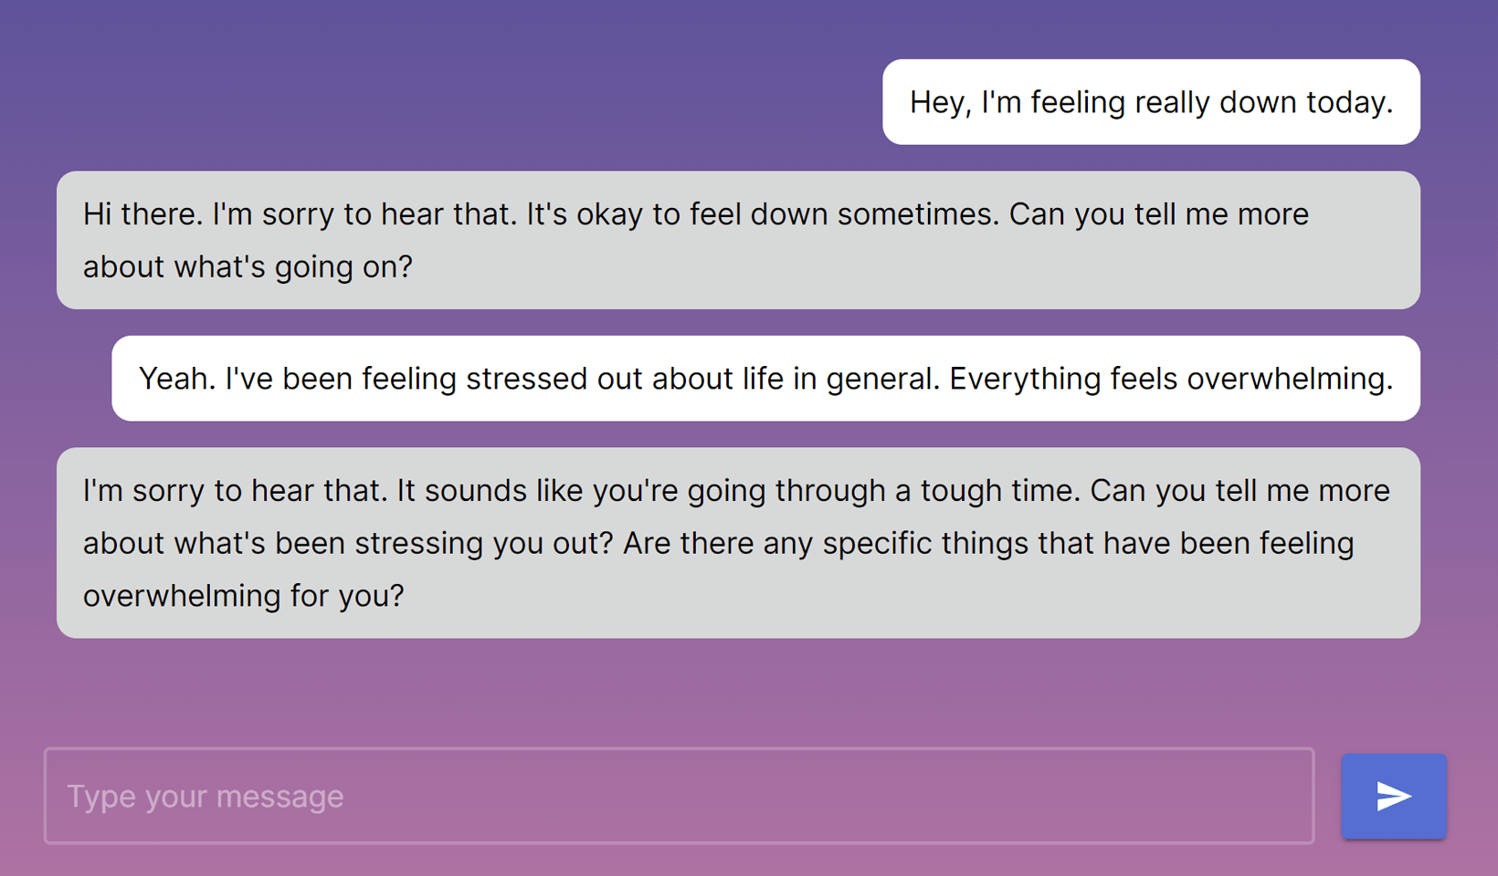
Task: Click the text "about what's going on?"
Action: pos(248,266)
